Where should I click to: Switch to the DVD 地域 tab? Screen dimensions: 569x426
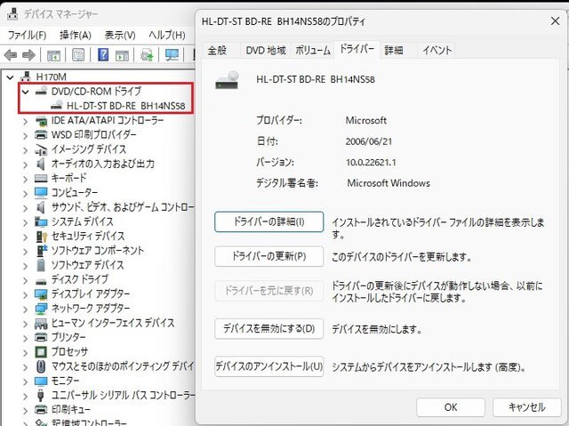(x=266, y=50)
